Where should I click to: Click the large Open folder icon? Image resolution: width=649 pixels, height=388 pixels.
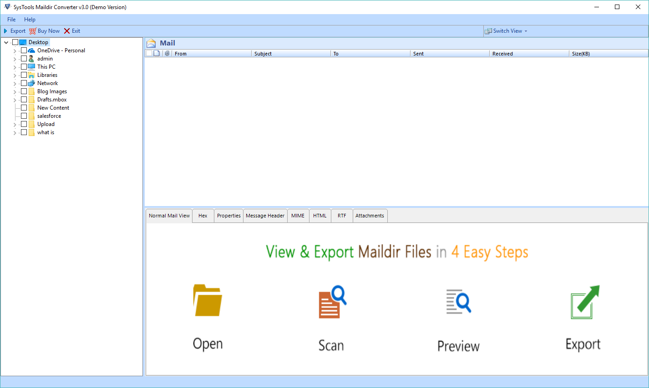pyautogui.click(x=208, y=300)
